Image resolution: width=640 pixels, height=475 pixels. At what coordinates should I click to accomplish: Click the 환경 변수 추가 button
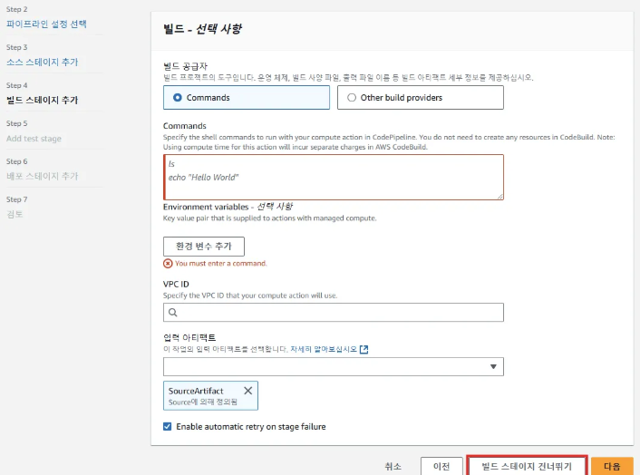click(x=204, y=247)
